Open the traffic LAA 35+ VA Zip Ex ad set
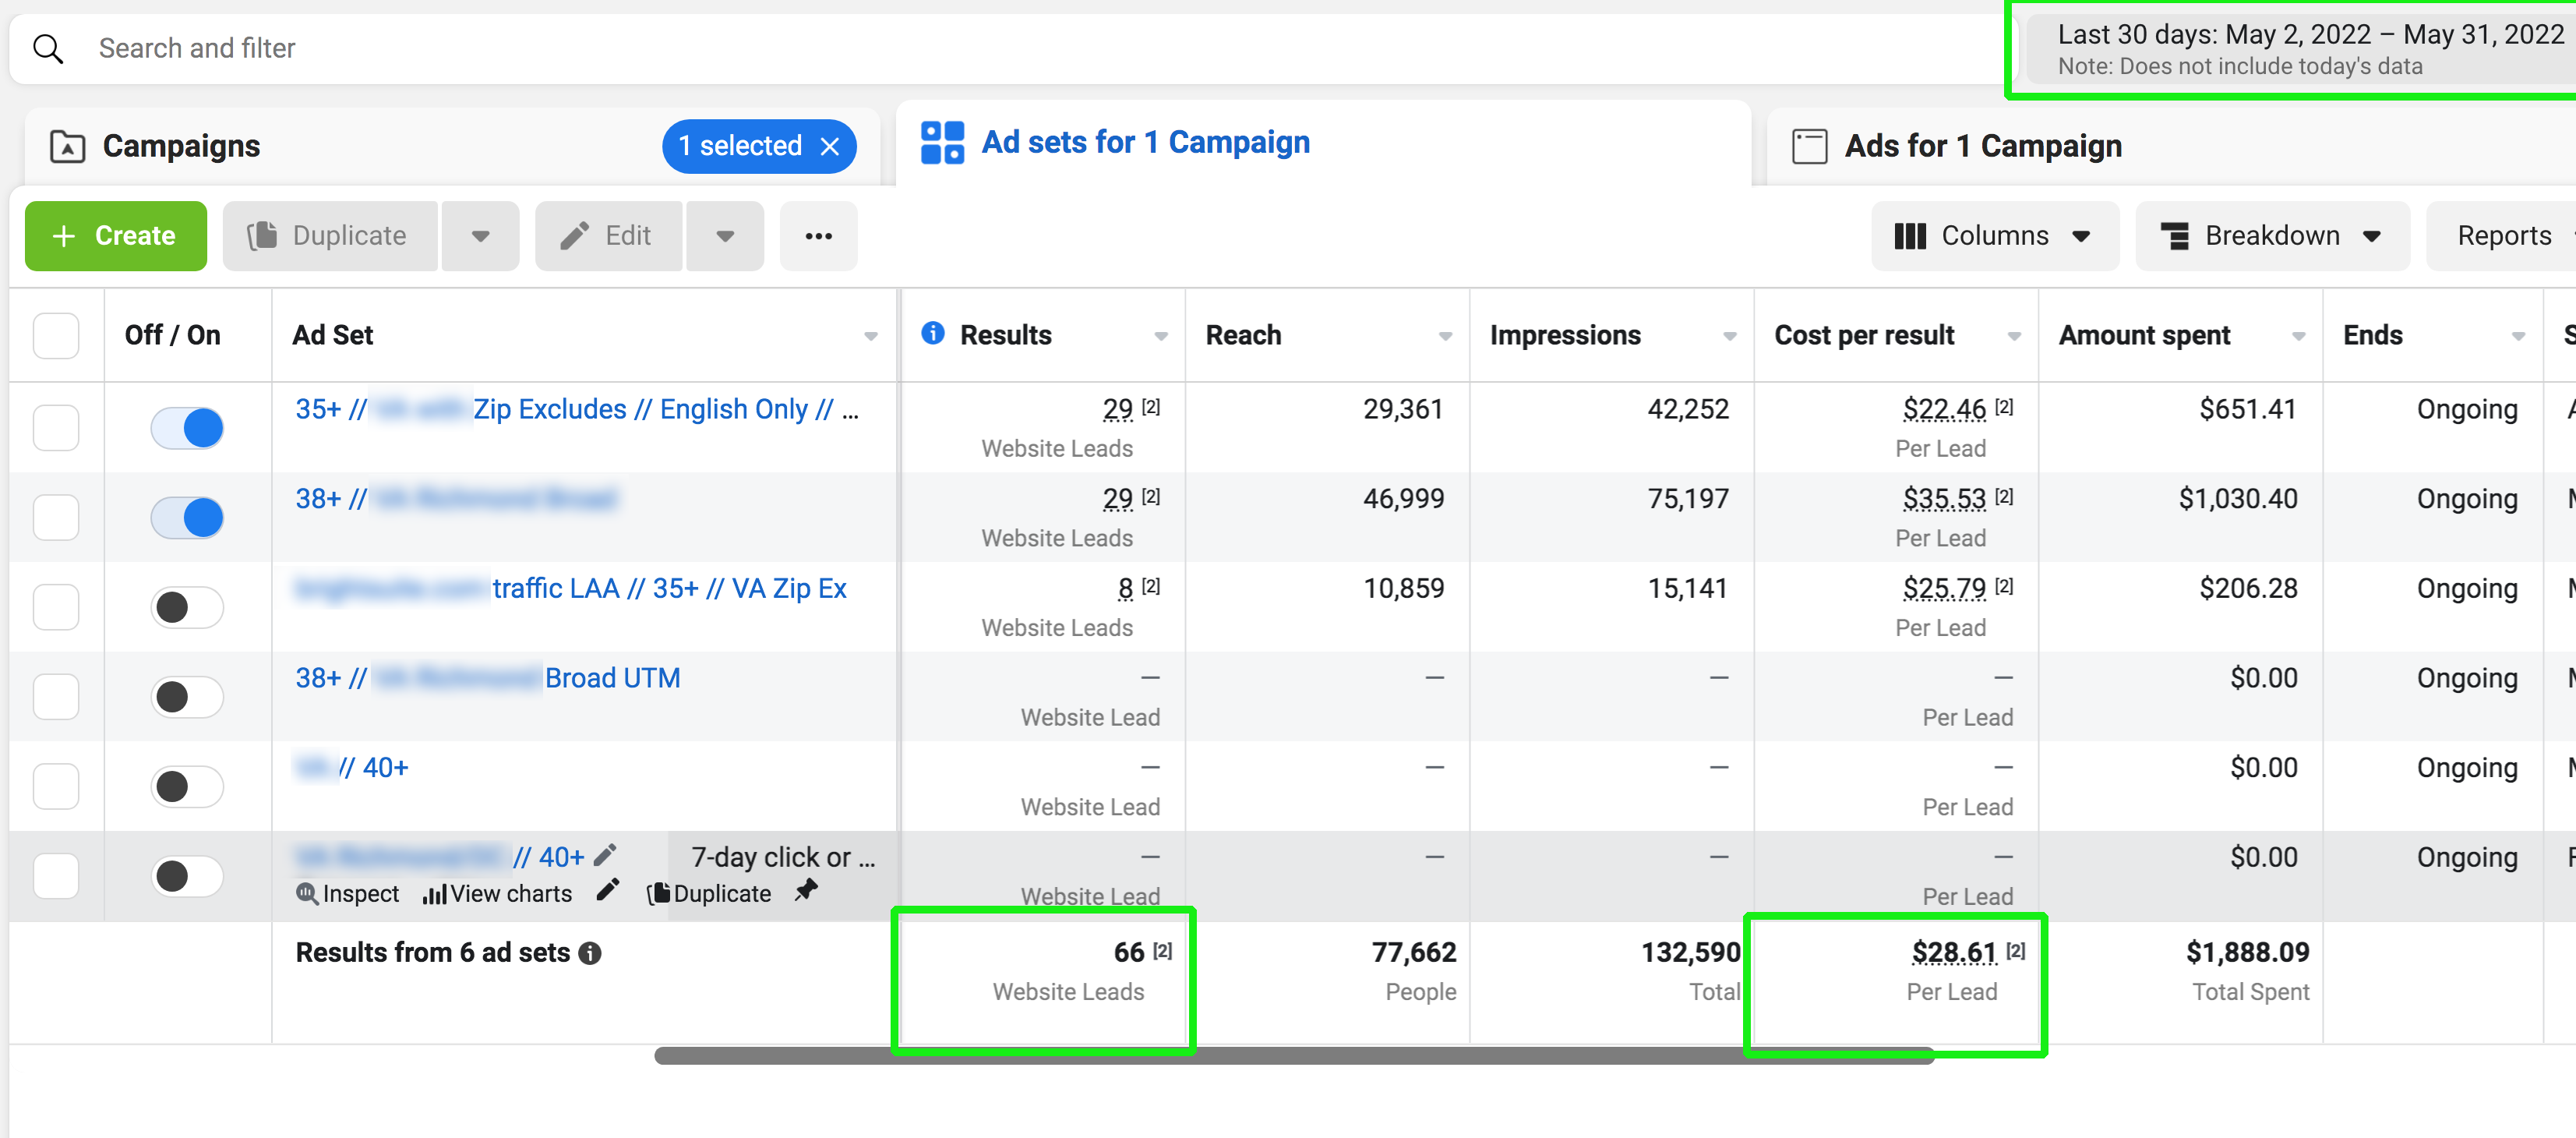Screen dimensions: 2576x1138 [571, 588]
